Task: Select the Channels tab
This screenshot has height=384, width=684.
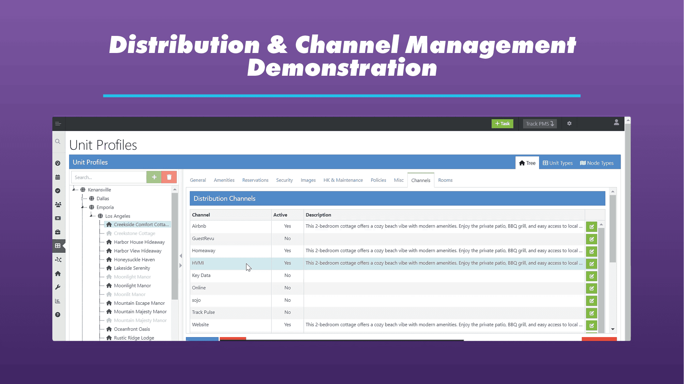Action: point(421,180)
